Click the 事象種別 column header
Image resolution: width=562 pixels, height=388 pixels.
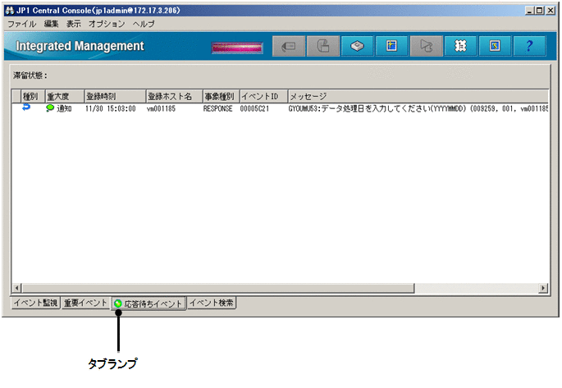click(222, 96)
